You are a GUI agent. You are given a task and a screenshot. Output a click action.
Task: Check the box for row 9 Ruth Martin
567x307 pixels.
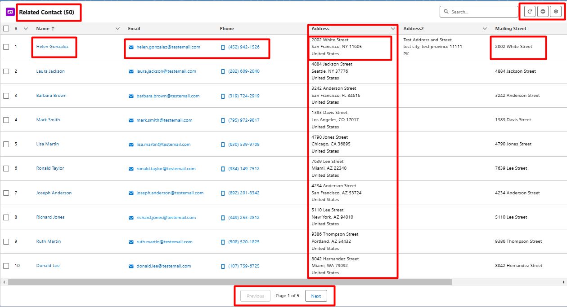click(6, 241)
